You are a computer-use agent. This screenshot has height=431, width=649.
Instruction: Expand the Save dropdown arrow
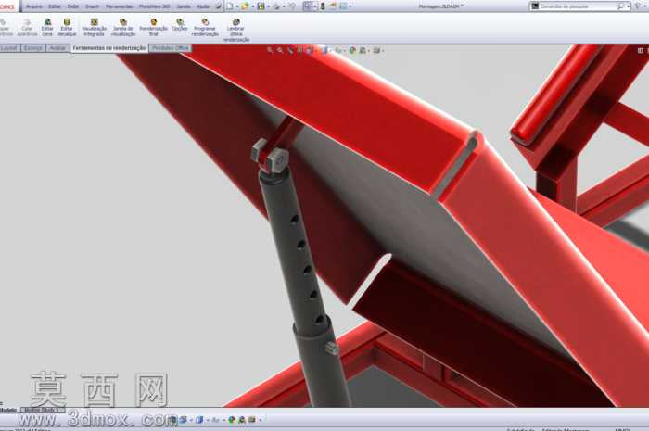point(268,6)
